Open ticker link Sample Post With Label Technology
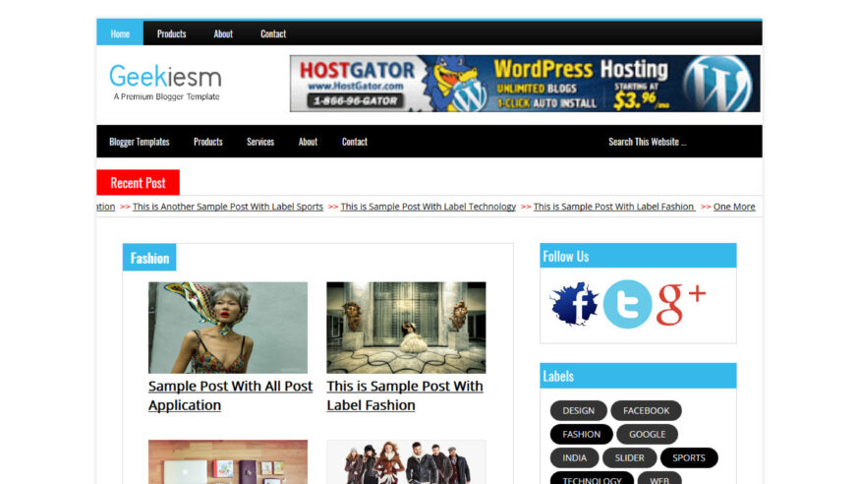The height and width of the screenshot is (484, 859). pyautogui.click(x=429, y=207)
